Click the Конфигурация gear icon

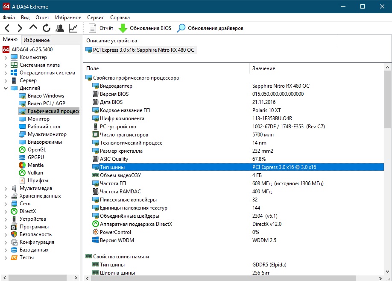tap(14, 242)
